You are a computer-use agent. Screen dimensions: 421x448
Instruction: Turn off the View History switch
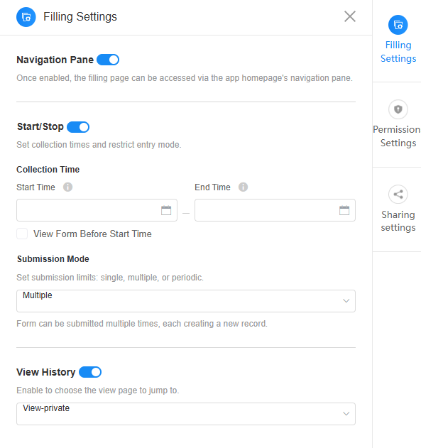point(90,372)
